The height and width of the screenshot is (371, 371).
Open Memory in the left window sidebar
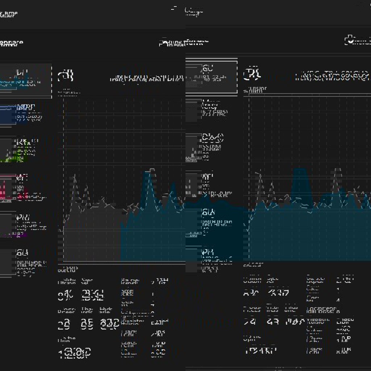(x=25, y=113)
